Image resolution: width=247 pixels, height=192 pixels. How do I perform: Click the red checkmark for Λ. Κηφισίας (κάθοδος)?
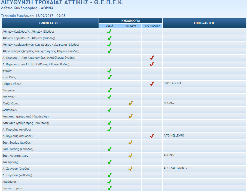point(152,136)
